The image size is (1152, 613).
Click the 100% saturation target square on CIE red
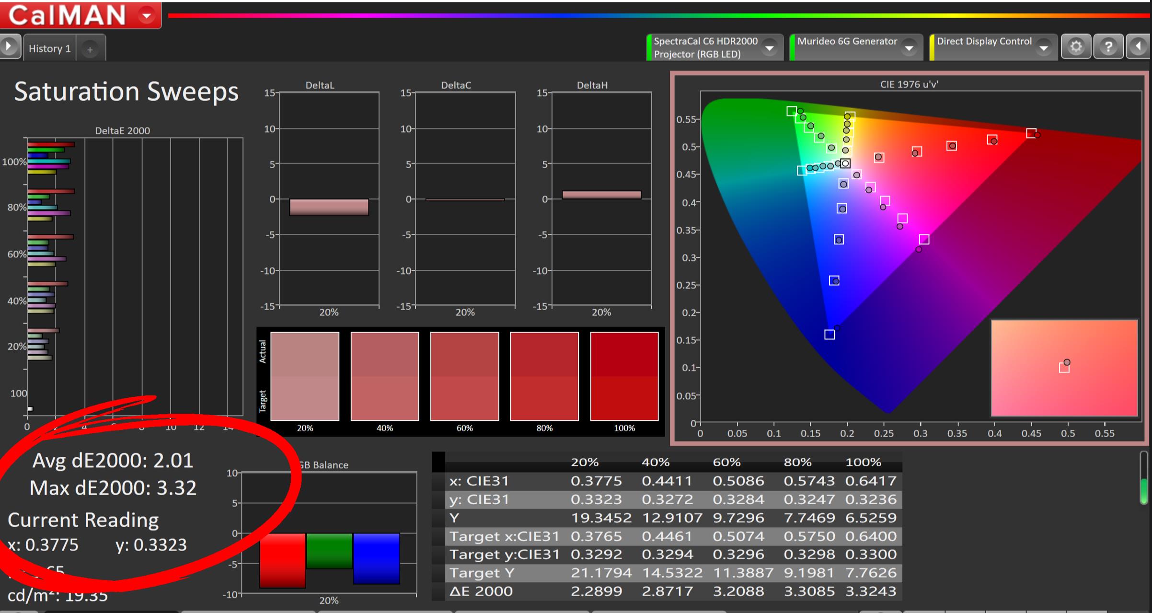click(1031, 133)
